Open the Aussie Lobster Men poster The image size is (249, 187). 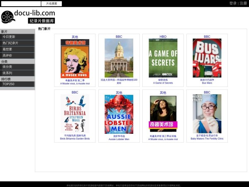point(119,114)
